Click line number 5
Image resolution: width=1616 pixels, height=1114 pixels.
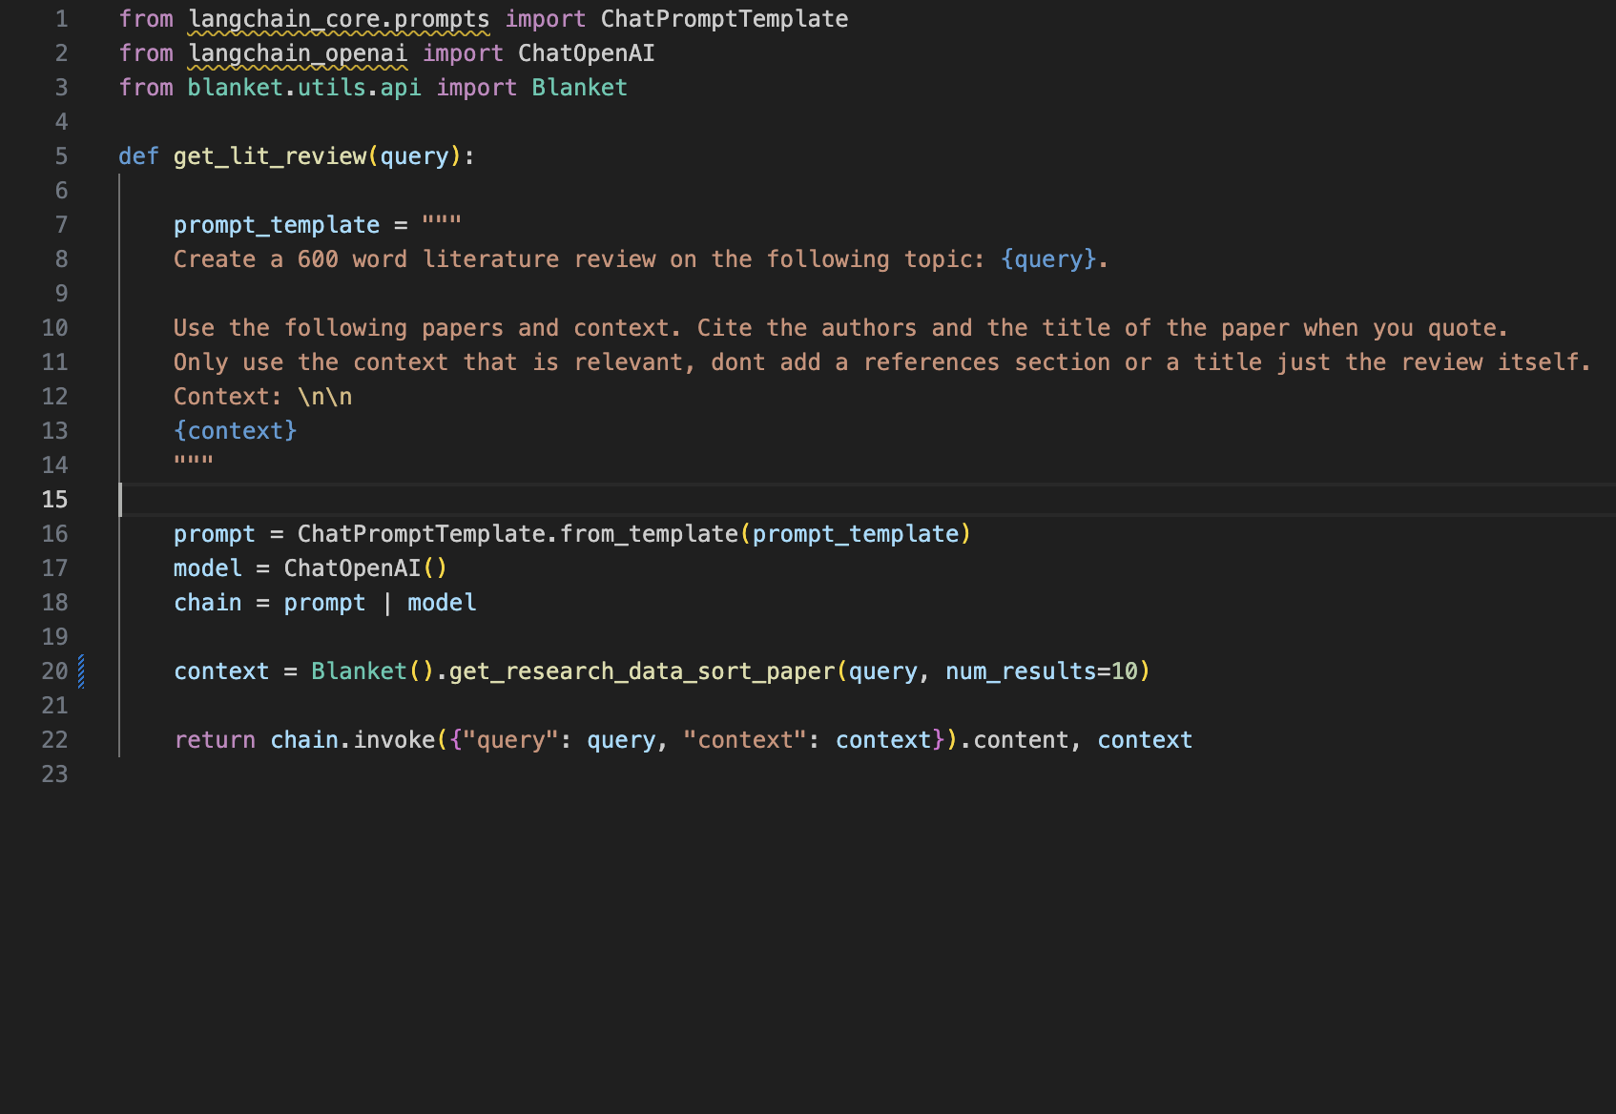tap(61, 155)
